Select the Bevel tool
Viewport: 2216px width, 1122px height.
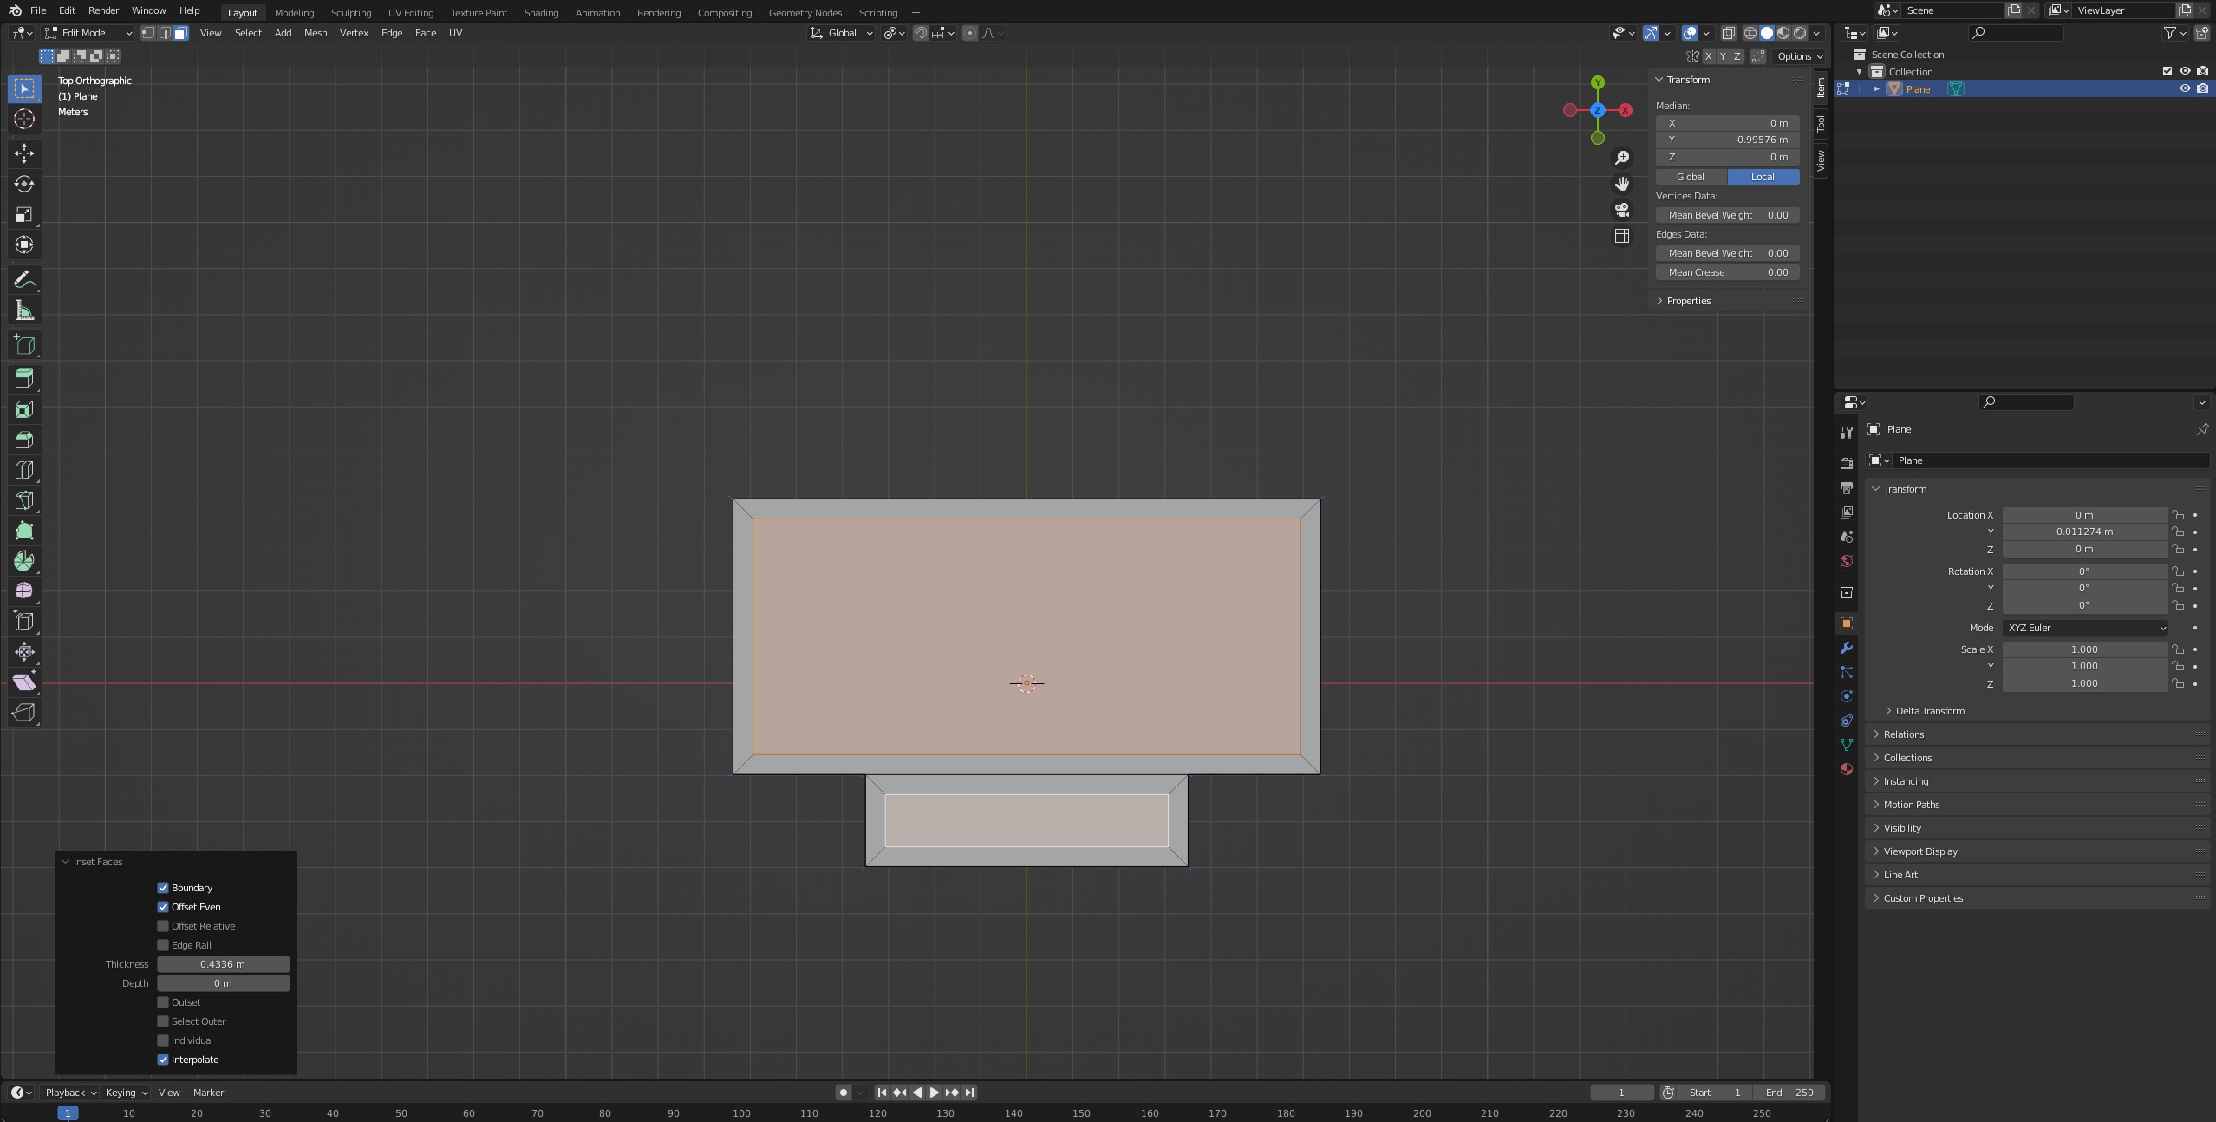(24, 440)
